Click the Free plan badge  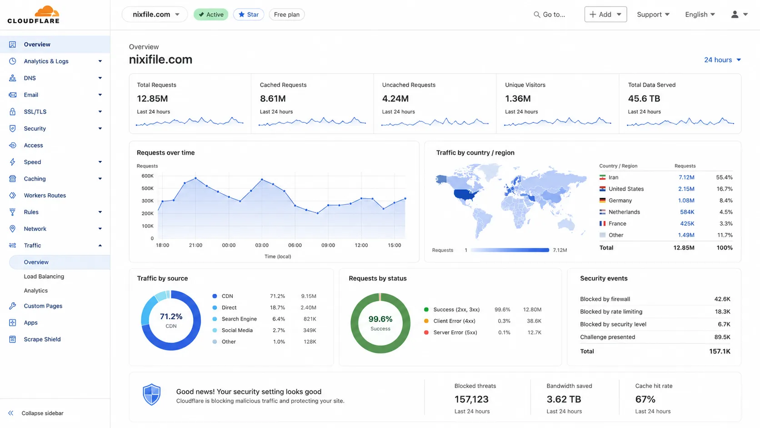point(287,15)
